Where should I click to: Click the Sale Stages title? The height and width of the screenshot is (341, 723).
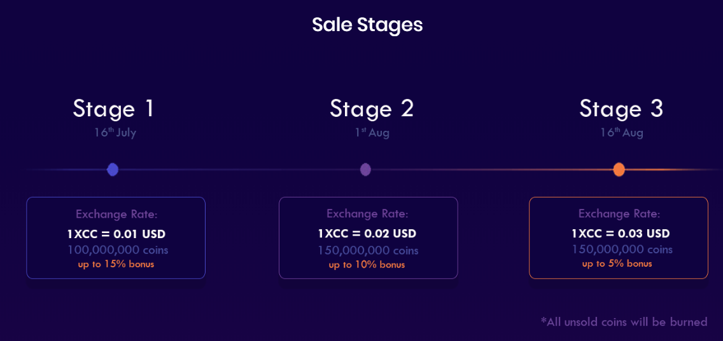tap(367, 25)
